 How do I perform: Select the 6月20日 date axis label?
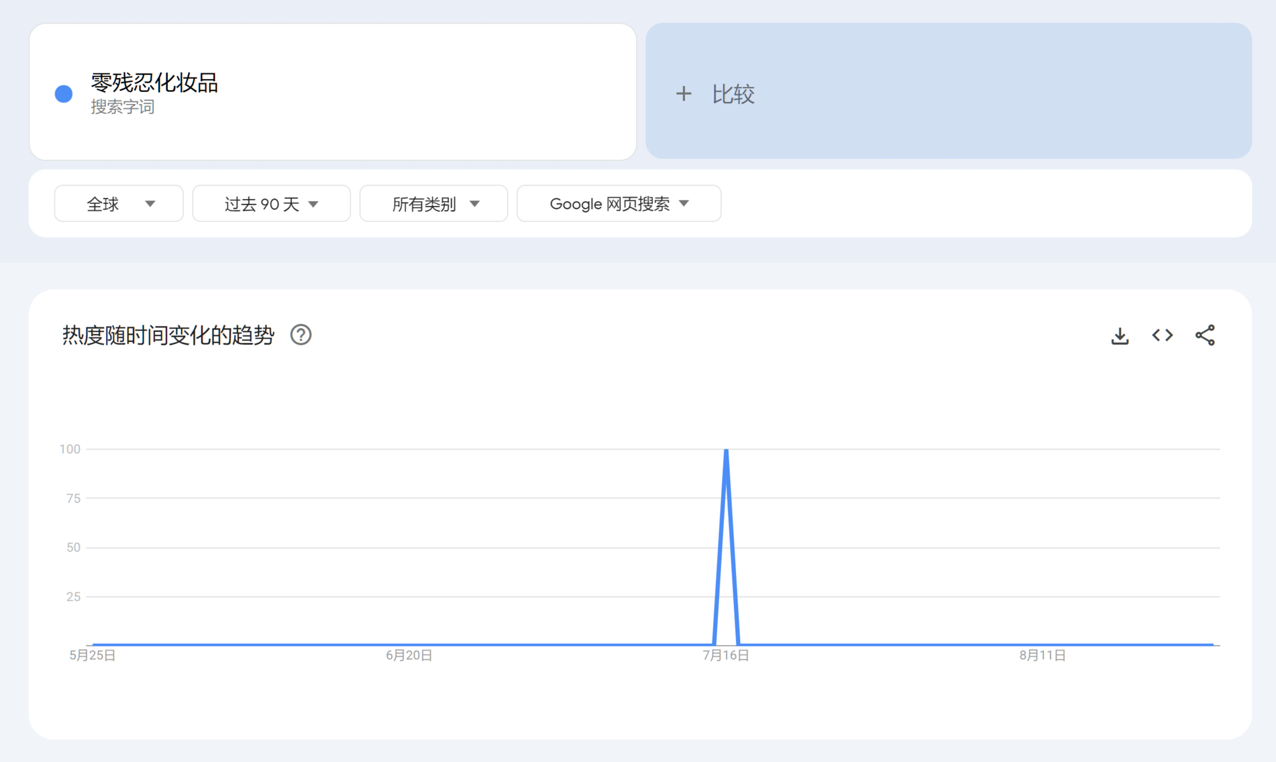[409, 655]
